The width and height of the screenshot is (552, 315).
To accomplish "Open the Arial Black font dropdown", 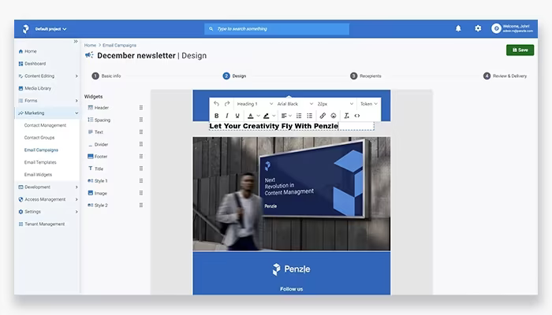I will point(295,104).
